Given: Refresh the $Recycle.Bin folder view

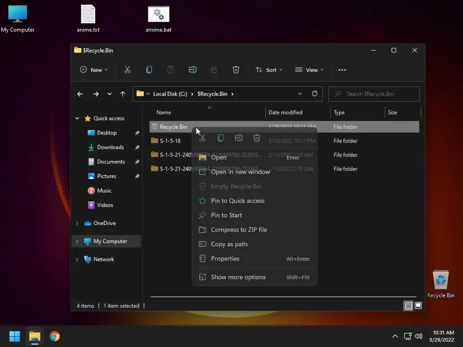Looking at the screenshot, I should point(315,94).
